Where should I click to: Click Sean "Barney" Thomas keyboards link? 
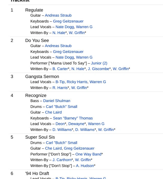[x=73, y=118]
